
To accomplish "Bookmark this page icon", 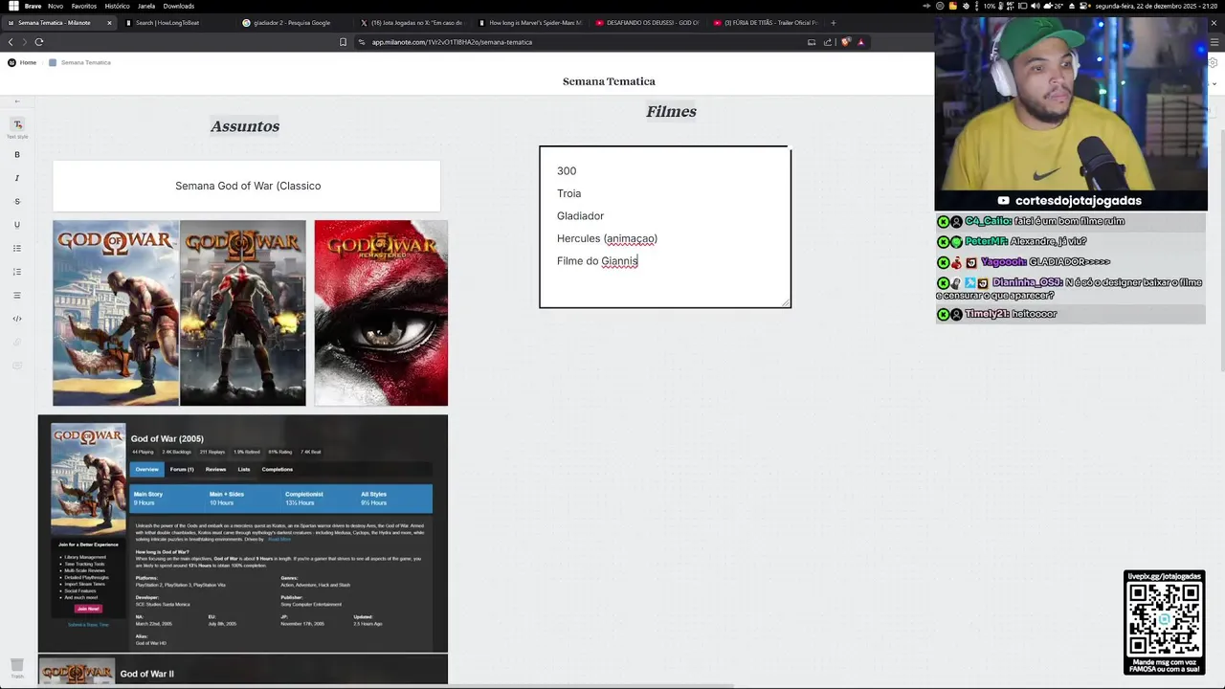I will click(343, 42).
